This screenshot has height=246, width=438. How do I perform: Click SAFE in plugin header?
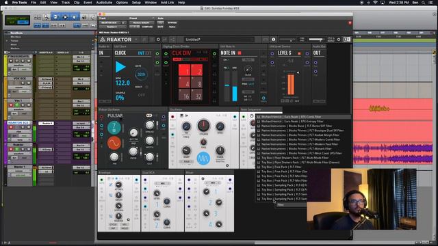(160, 27)
